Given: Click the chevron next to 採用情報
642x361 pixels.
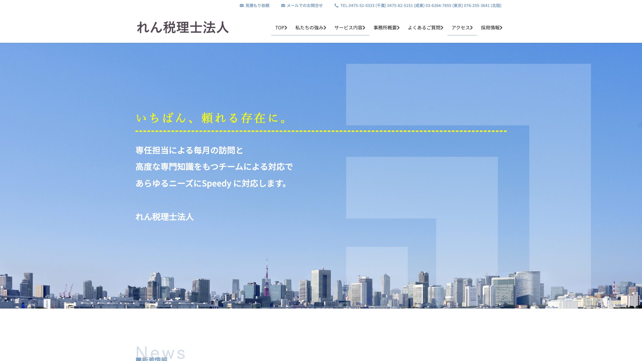Looking at the screenshot, I should click(501, 28).
